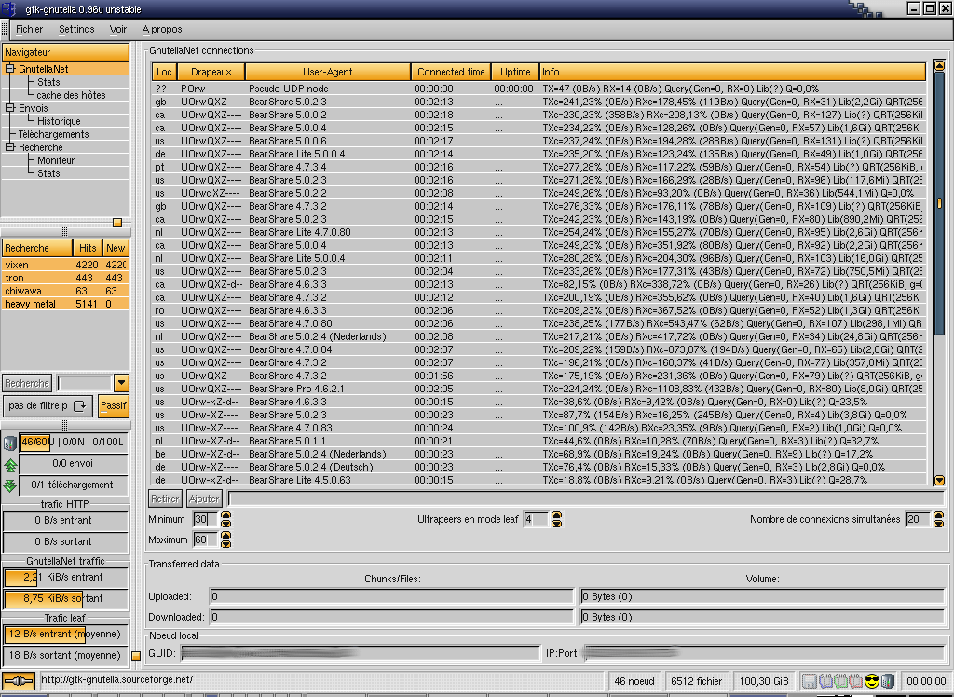Increase Ultrapeers en mode leaf value
This screenshot has height=697, width=954.
tap(556, 515)
